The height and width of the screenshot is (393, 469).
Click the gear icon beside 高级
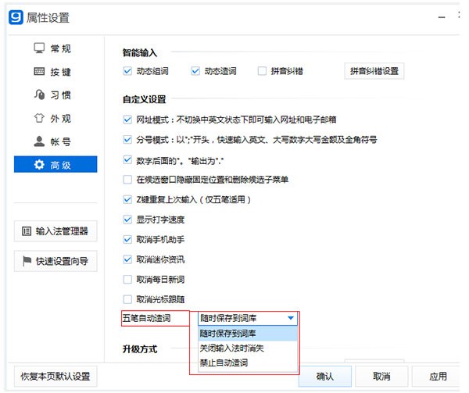point(39,164)
